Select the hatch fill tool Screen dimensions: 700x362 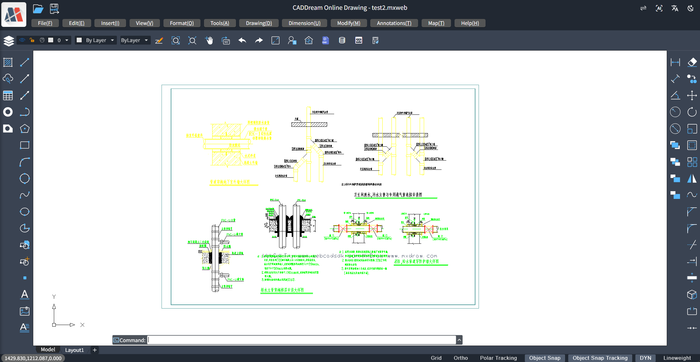click(8, 62)
